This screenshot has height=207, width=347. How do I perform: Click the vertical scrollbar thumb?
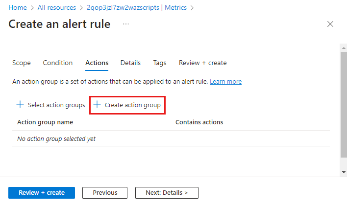pos(344,105)
